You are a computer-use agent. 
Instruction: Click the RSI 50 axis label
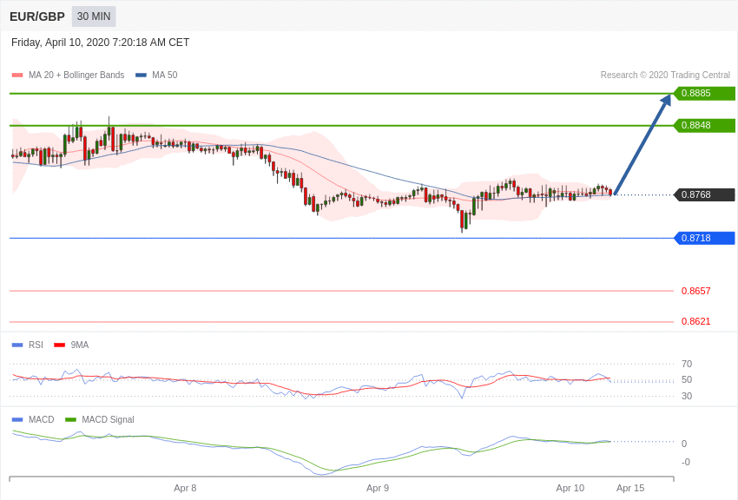pyautogui.click(x=687, y=379)
